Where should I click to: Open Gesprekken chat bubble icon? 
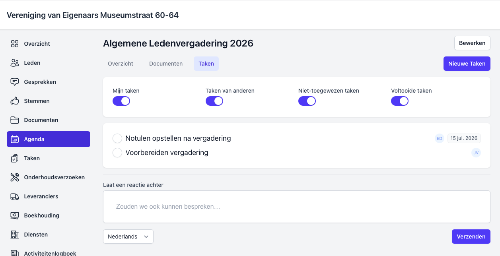tap(15, 82)
